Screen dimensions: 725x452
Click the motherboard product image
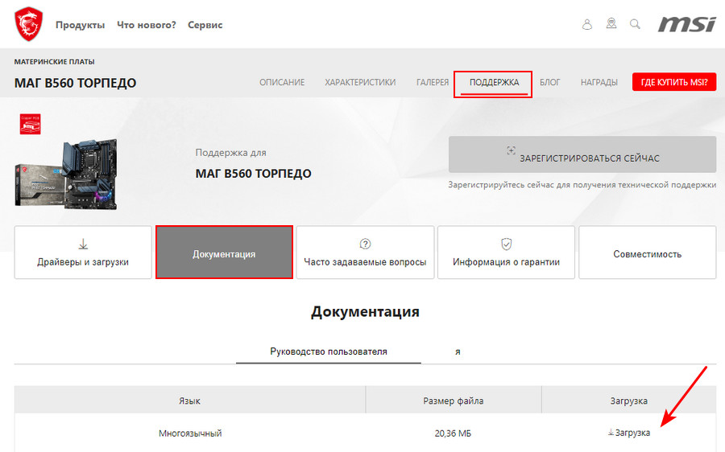pos(66,174)
